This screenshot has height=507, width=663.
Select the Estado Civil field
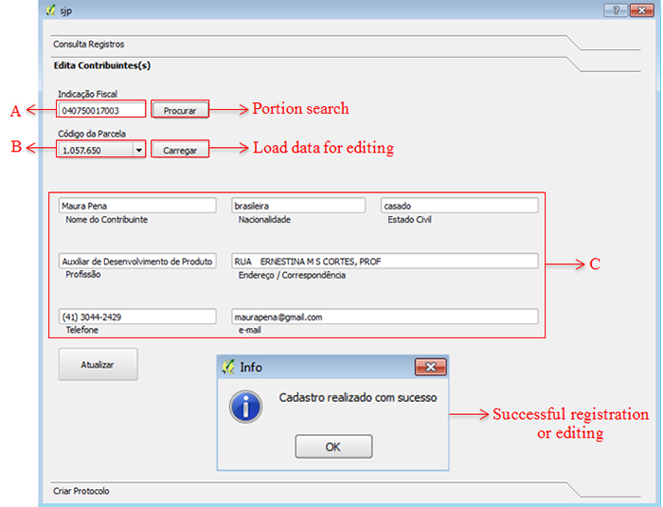pyautogui.click(x=459, y=206)
